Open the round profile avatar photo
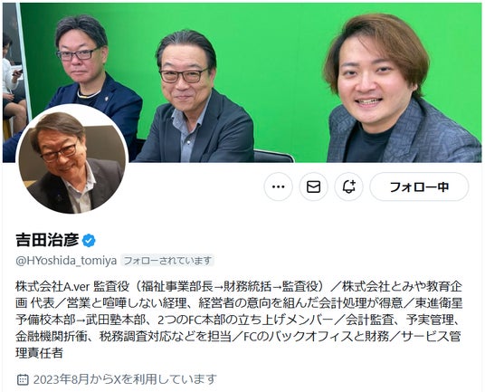485x392 pixels. [72, 159]
